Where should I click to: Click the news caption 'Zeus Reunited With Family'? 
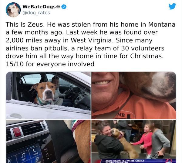coord(125,161)
